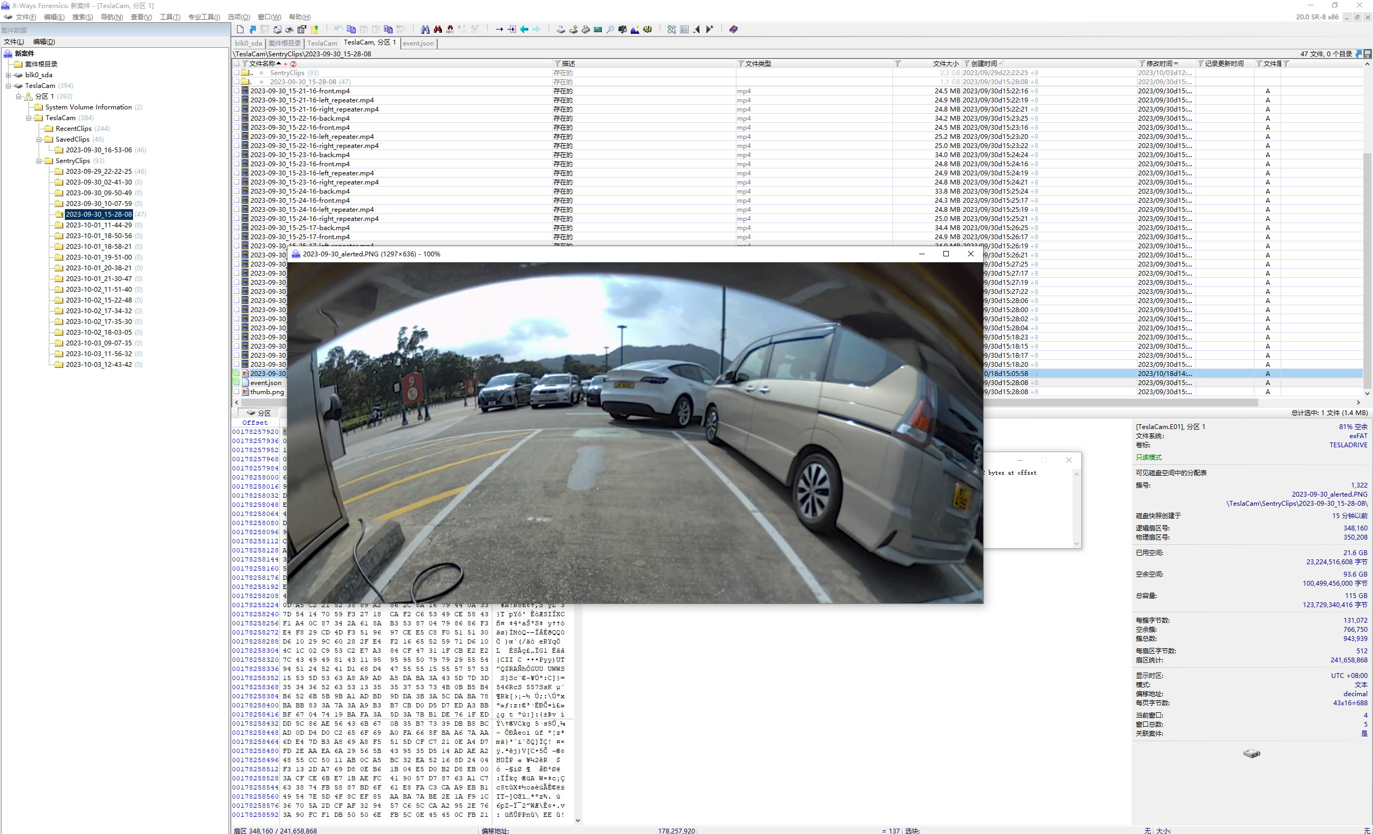Collapse the TeslaCam (394) evidence node

(9, 86)
